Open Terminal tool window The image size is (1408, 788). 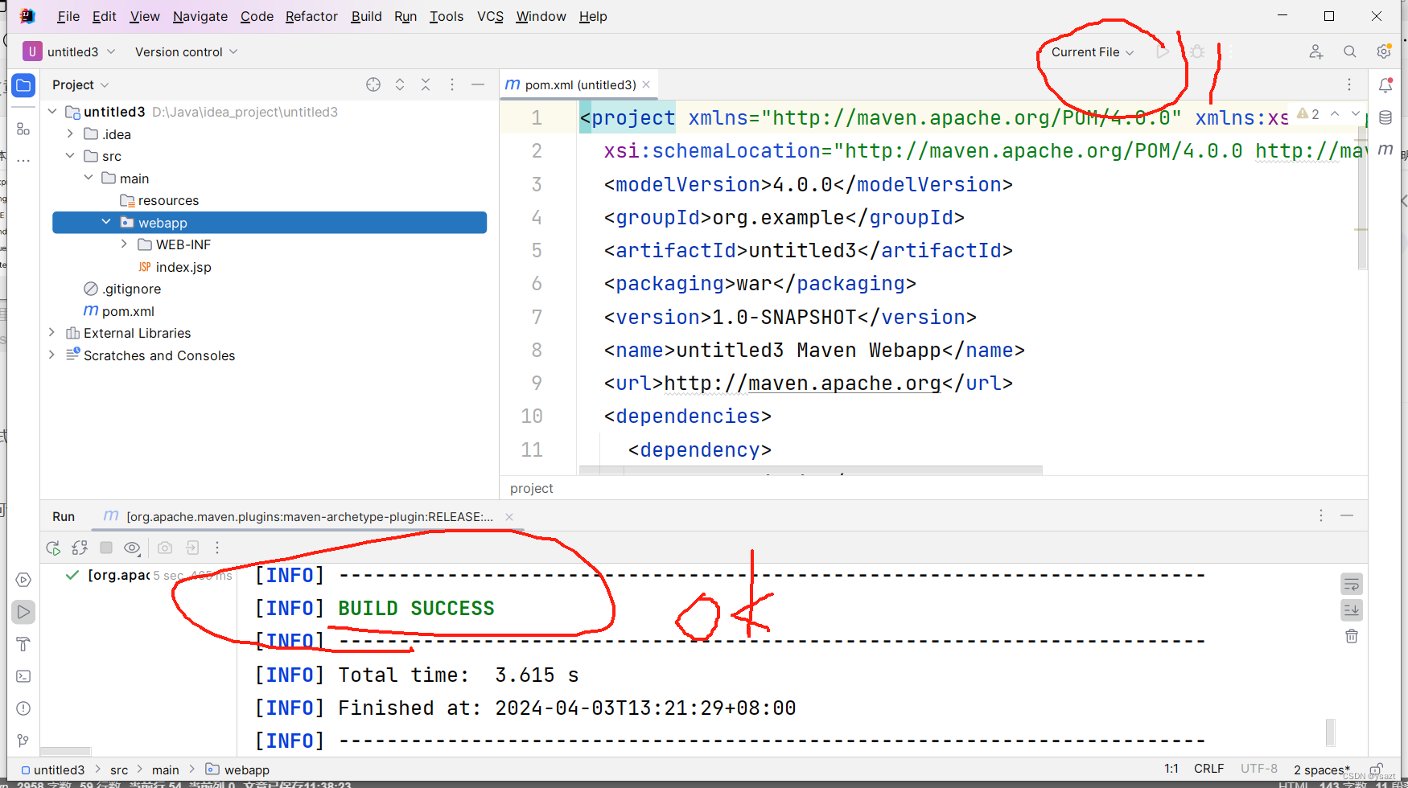click(x=23, y=676)
